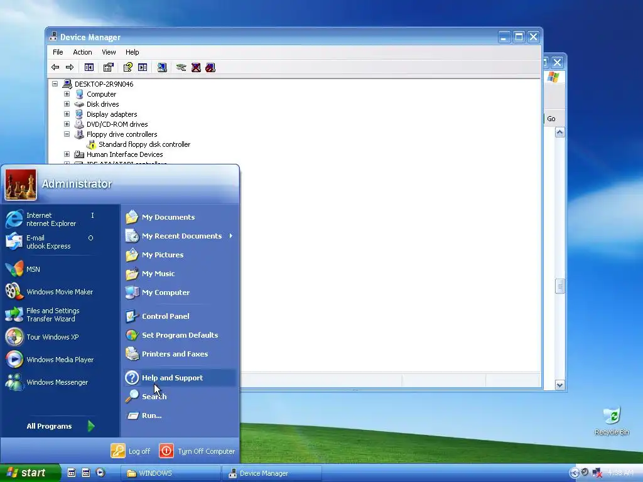
Task: Click the Disable device toolbar icon
Action: pos(210,67)
